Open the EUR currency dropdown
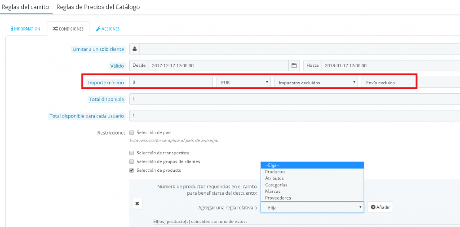This screenshot has height=227, width=460. (243, 83)
